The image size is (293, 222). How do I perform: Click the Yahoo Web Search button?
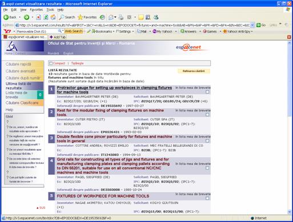click(74, 31)
